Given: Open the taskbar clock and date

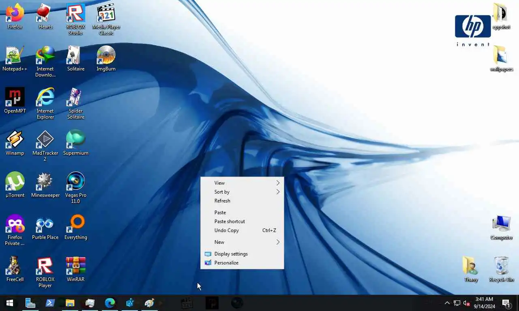Looking at the screenshot, I should point(485,303).
